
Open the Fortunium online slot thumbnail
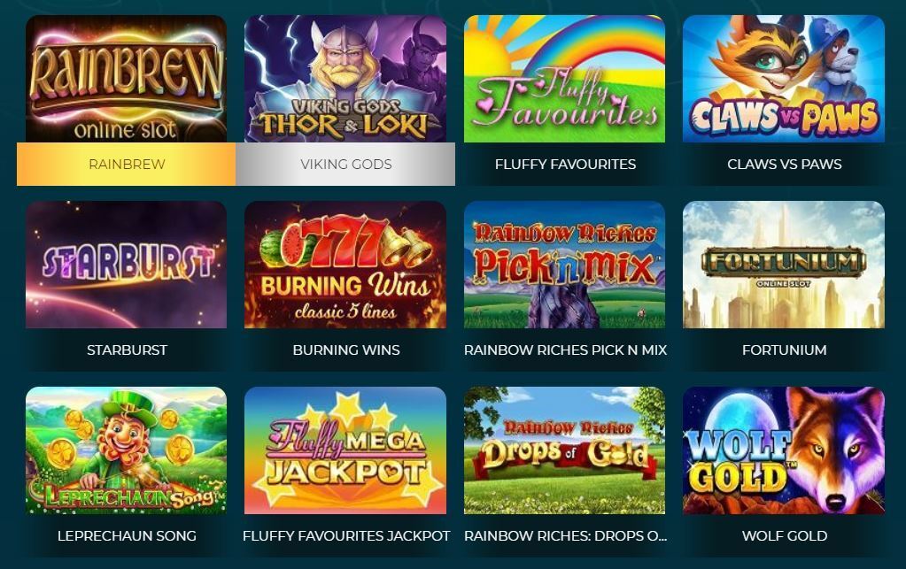pyautogui.click(x=784, y=265)
